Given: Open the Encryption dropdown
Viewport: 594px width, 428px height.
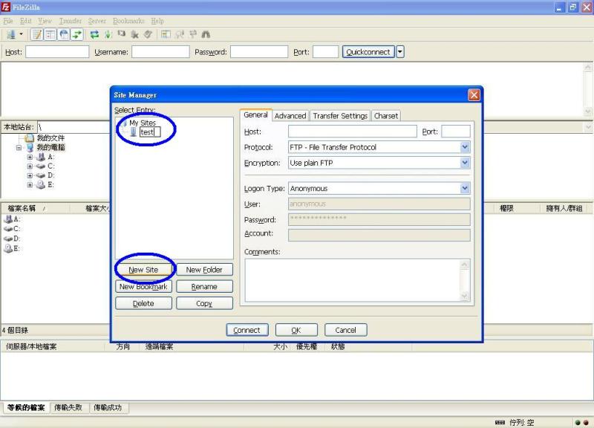Looking at the screenshot, I should (x=379, y=163).
